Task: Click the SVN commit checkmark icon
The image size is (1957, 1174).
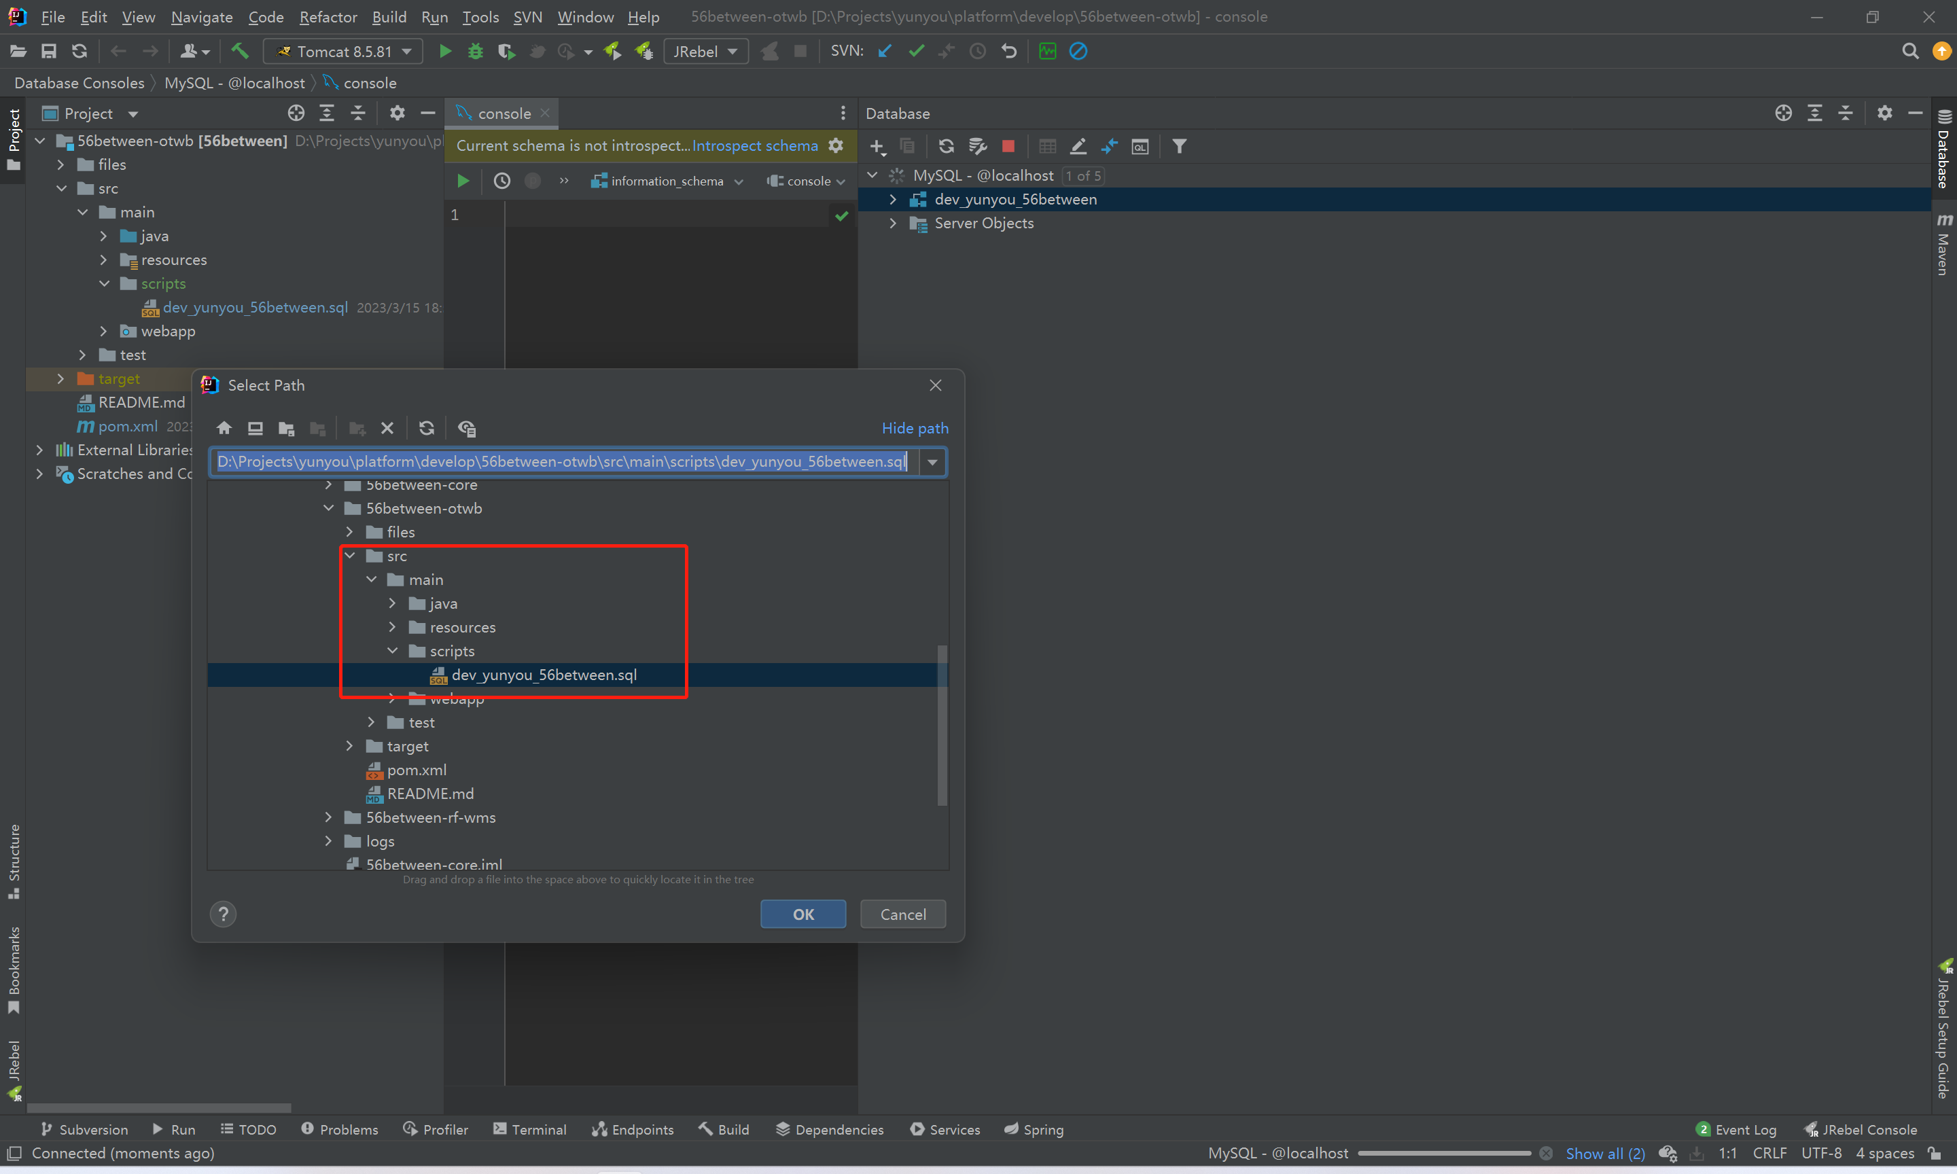Action: [916, 52]
